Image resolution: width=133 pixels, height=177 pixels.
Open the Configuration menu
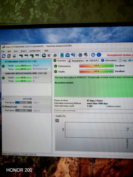[35, 51]
